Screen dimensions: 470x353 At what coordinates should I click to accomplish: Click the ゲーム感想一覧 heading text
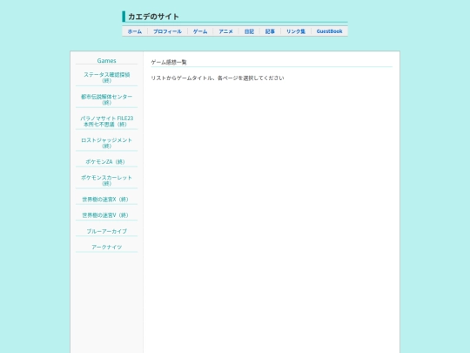[x=169, y=62]
